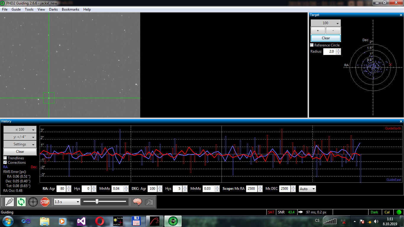
Task: Click the volume speaker tray icon
Action: pos(376,221)
